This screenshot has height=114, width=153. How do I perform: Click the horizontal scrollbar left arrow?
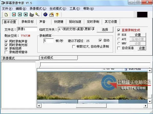pyautogui.click(x=39, y=106)
